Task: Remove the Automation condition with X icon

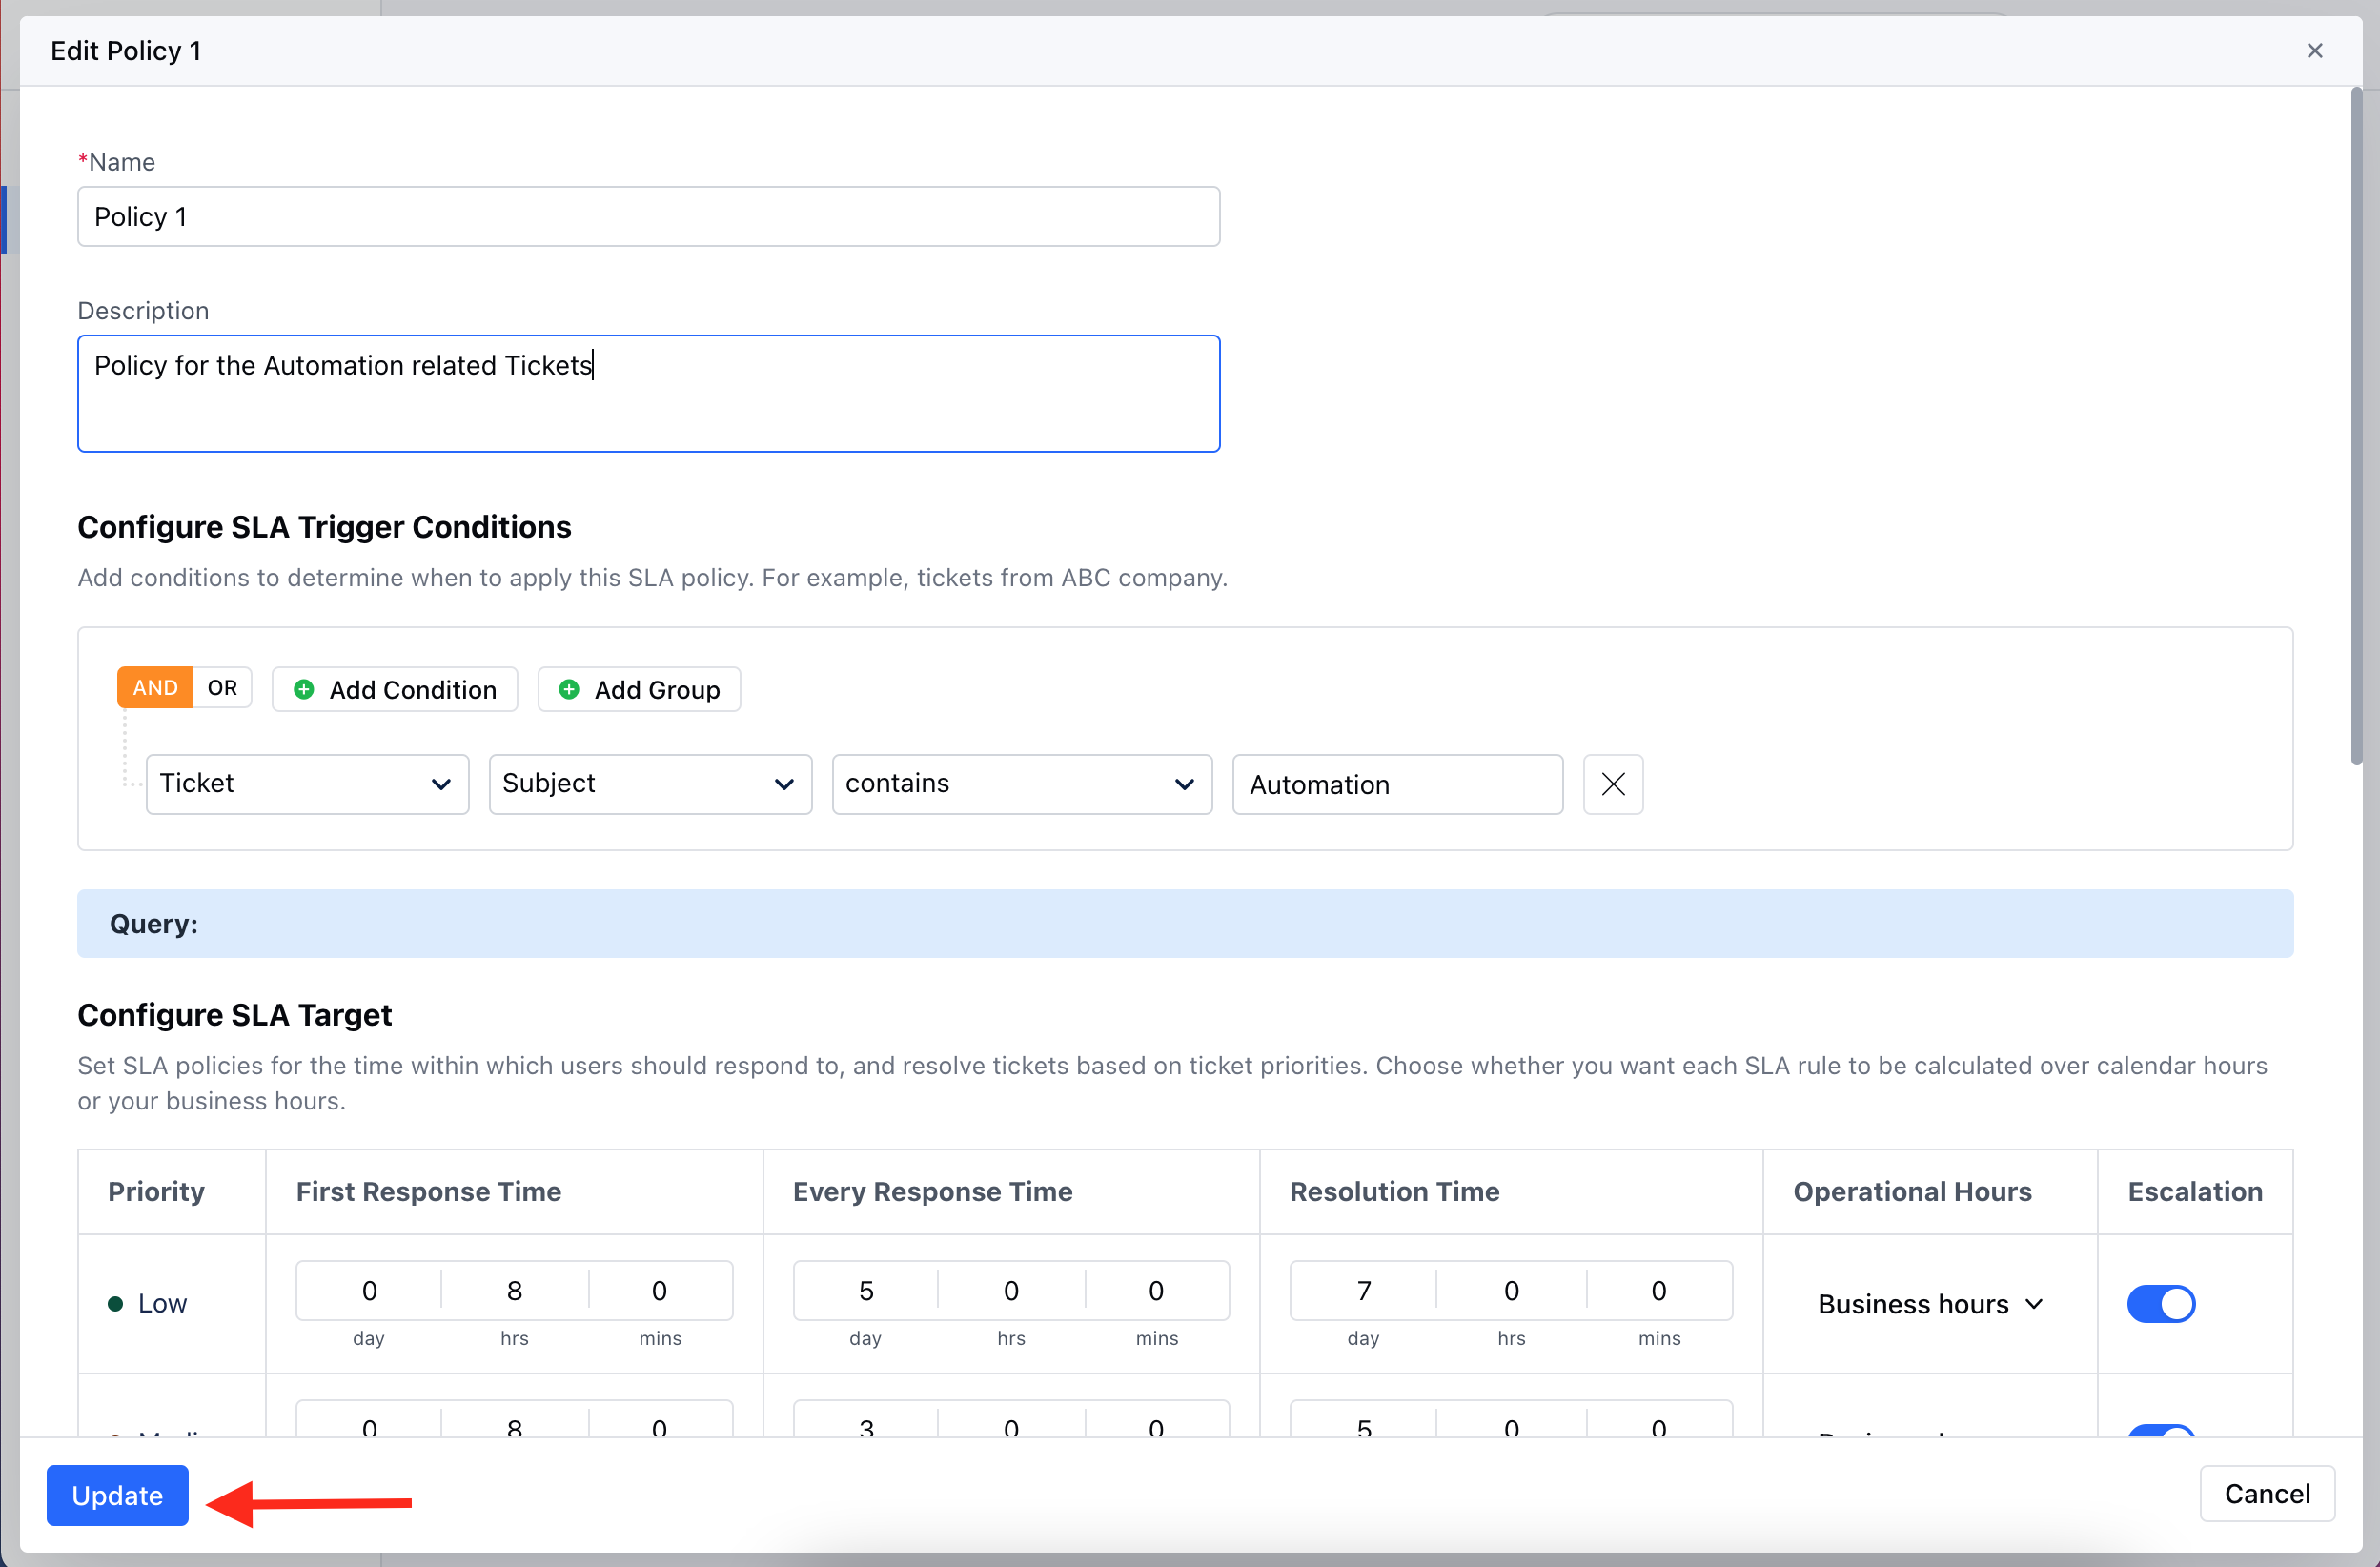Action: (x=1612, y=784)
